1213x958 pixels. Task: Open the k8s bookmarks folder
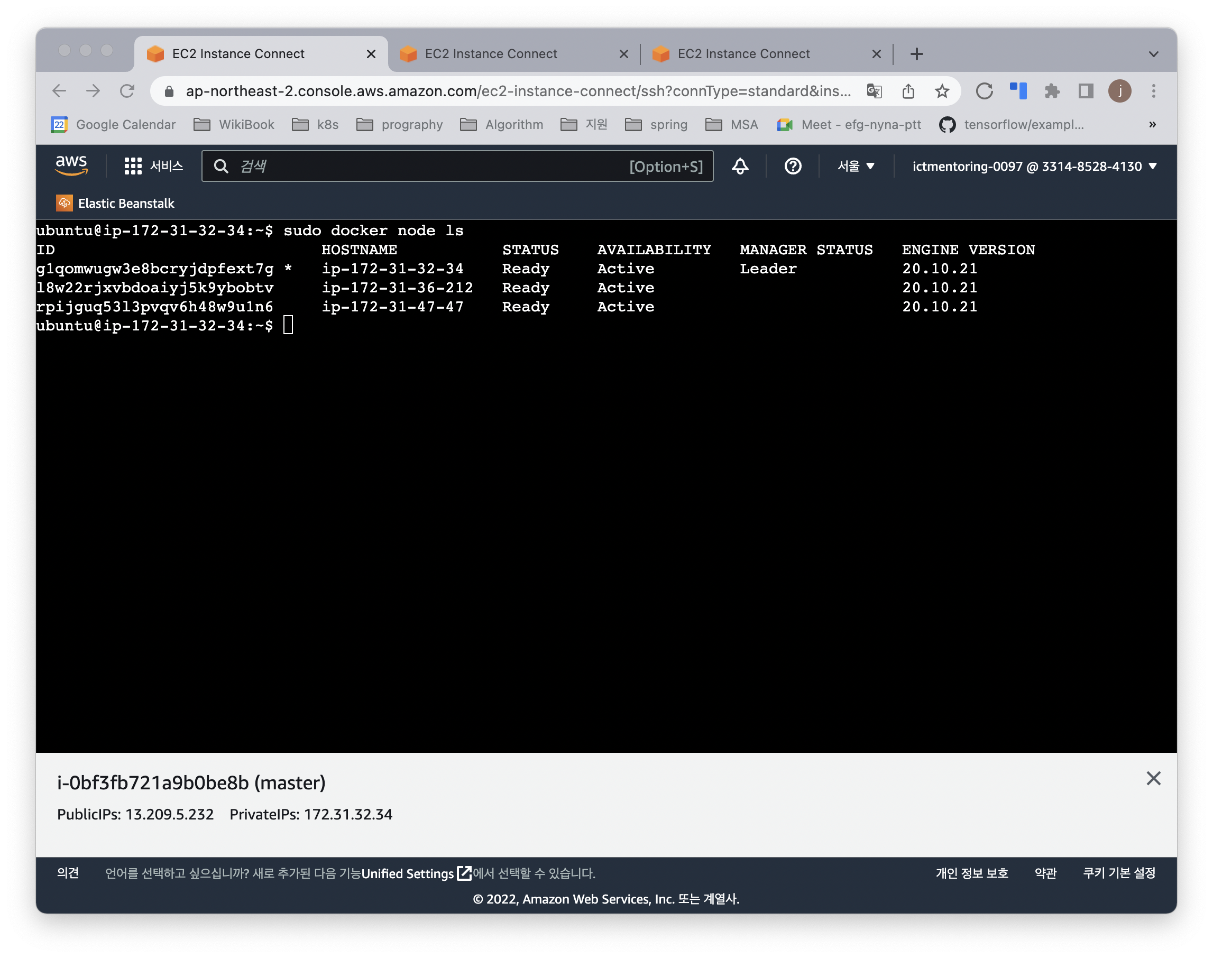pos(316,125)
